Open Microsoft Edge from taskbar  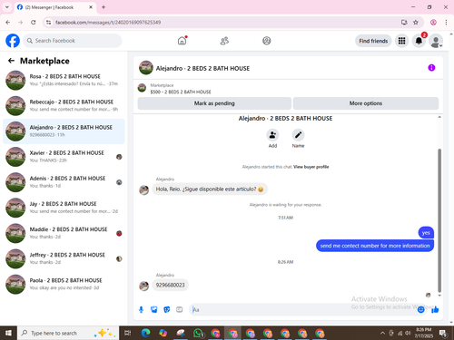(x=145, y=333)
